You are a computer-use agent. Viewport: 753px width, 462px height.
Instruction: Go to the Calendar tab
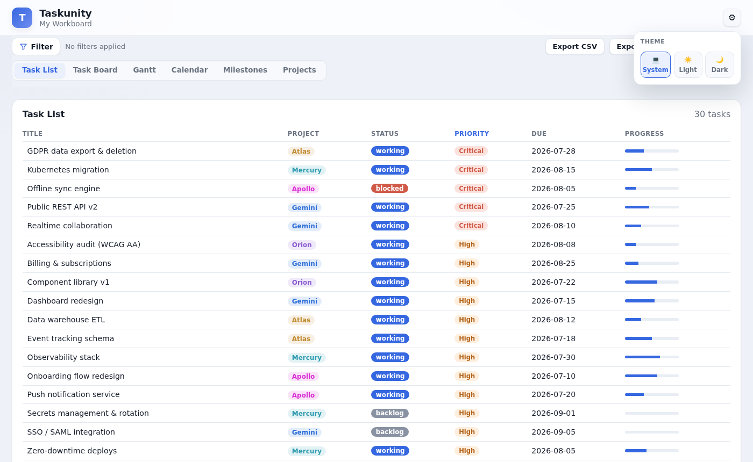189,70
